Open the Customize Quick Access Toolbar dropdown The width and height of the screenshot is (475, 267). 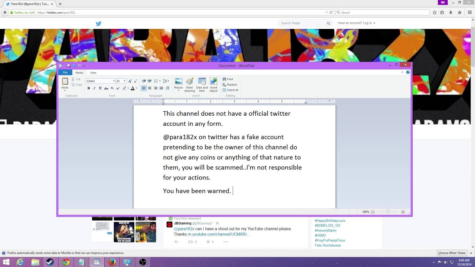[84, 66]
